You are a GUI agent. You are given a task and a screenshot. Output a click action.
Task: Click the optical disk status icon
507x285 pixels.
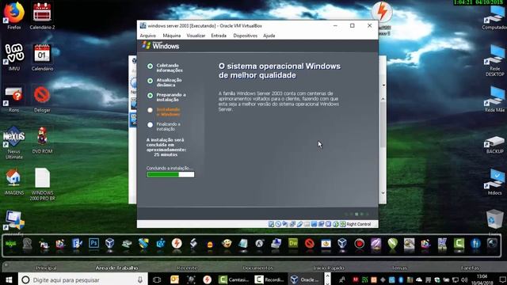pyautogui.click(x=278, y=224)
